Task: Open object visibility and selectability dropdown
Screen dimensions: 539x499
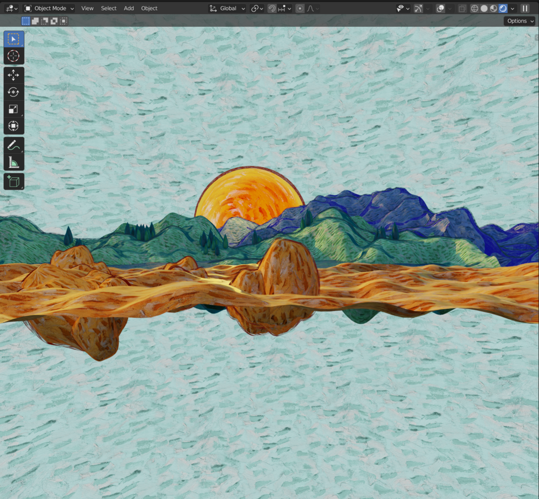Action: tap(403, 8)
